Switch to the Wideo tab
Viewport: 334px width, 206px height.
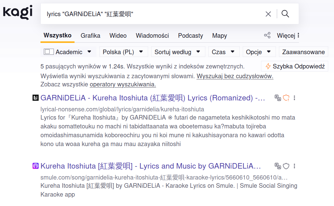118,36
